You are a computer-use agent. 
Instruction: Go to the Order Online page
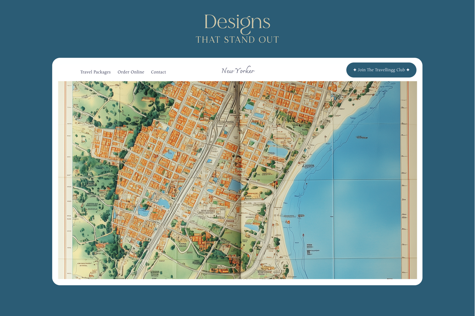coord(131,72)
